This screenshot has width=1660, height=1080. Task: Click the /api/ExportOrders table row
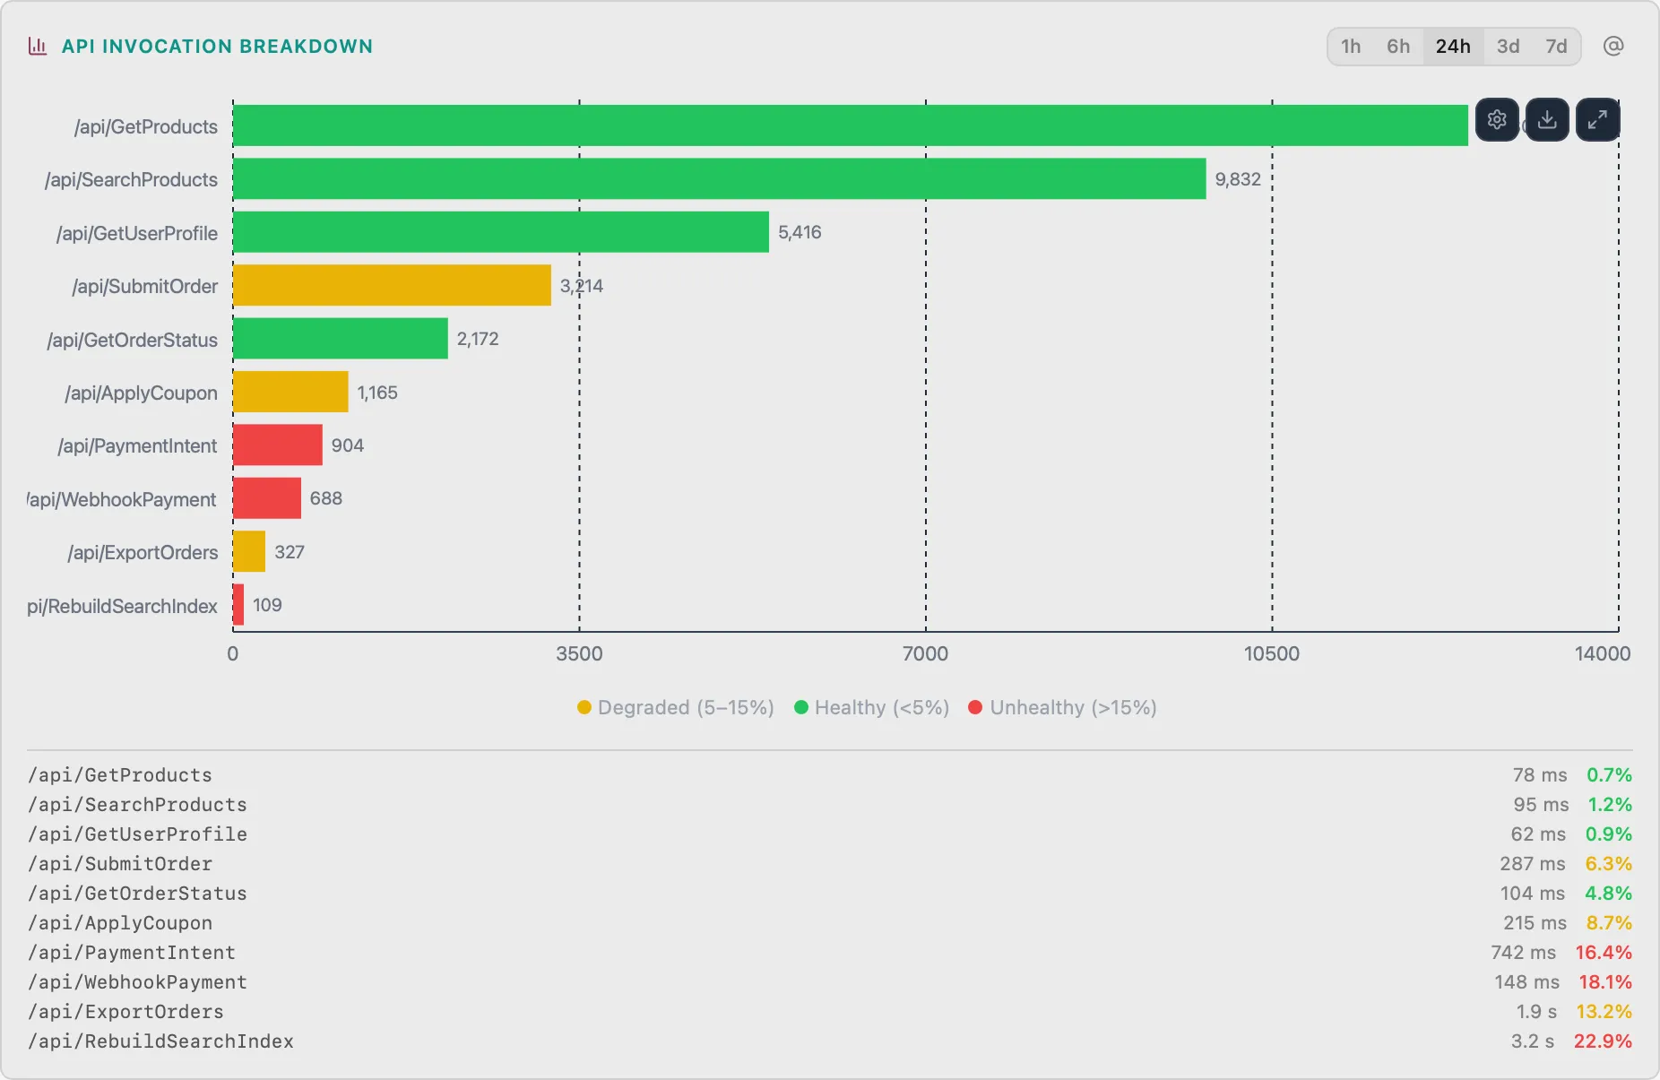[126, 1012]
